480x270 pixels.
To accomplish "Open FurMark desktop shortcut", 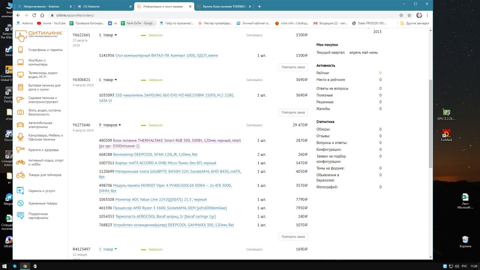I will pyautogui.click(x=446, y=136).
